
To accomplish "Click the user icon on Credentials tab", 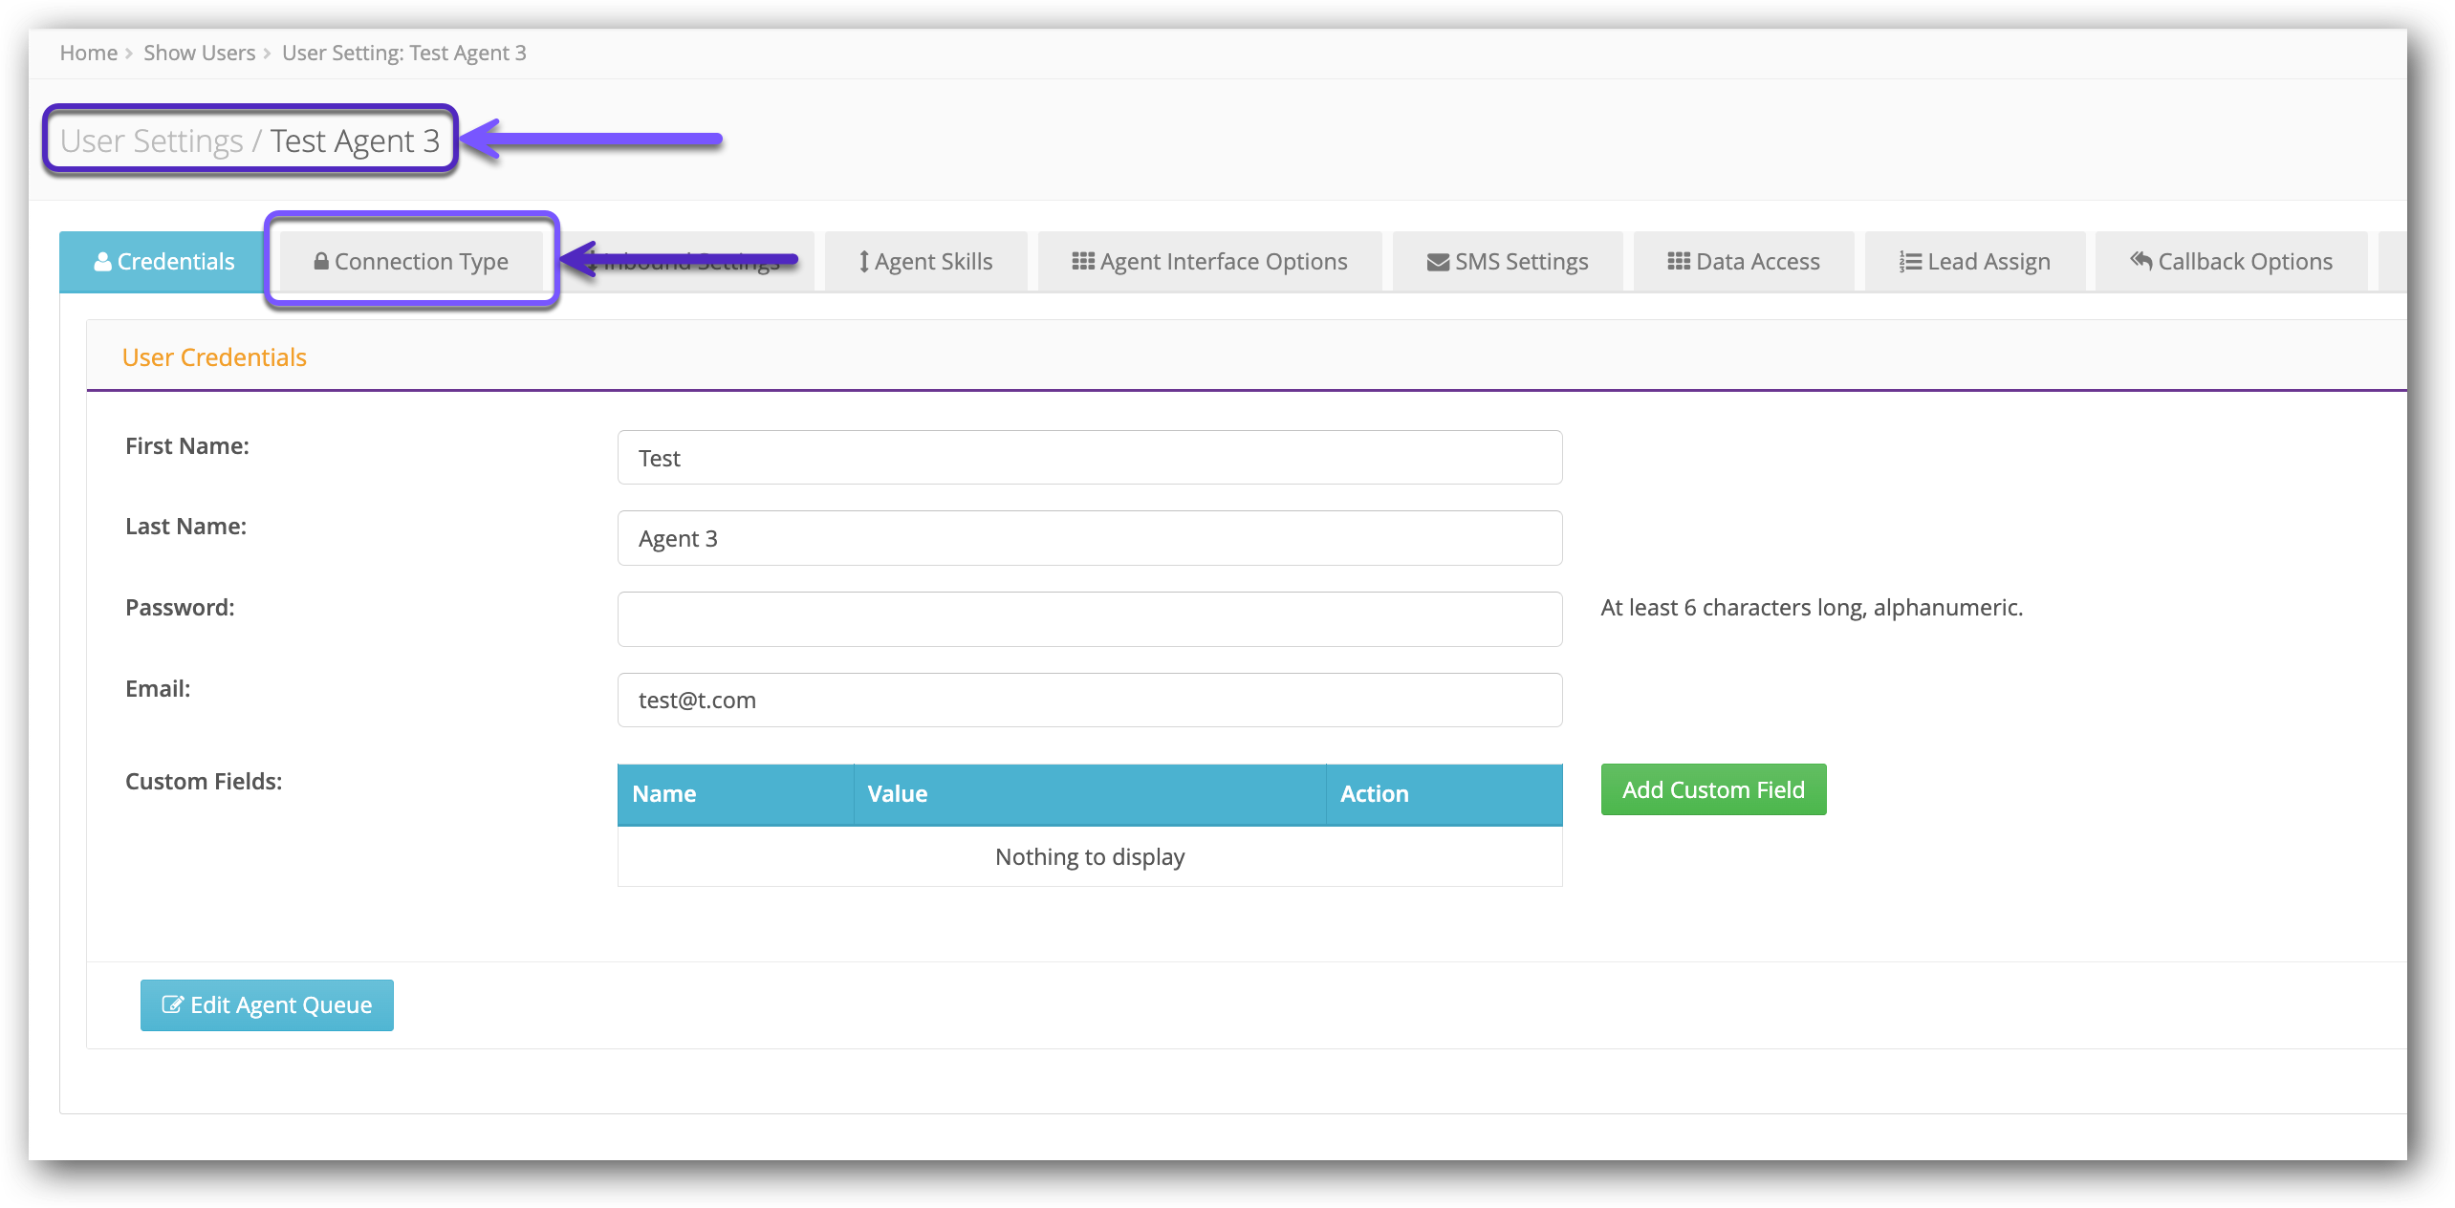I will pyautogui.click(x=102, y=262).
